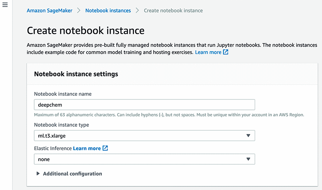Go to Amazon SageMaker breadcrumb link
This screenshot has height=190, width=322.
(50, 10)
